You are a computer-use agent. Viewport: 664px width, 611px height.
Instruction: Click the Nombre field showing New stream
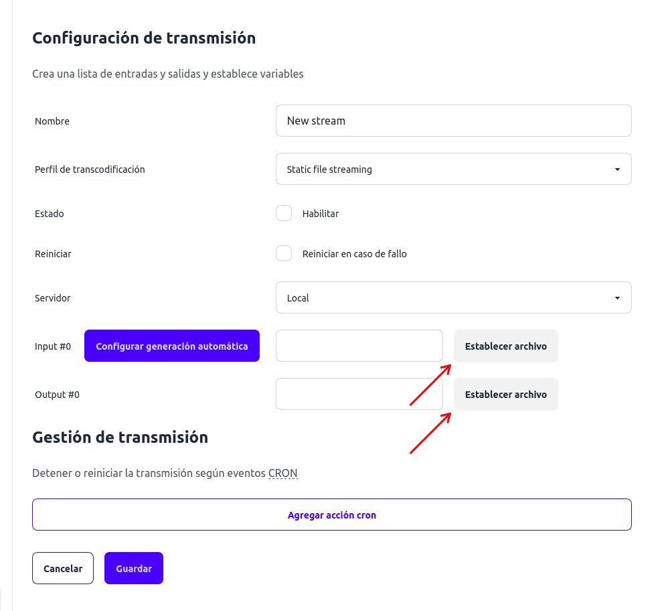(454, 121)
